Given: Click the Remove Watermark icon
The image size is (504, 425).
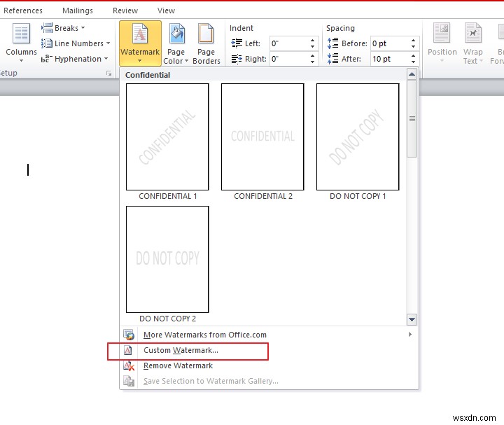Looking at the screenshot, I should [x=129, y=365].
